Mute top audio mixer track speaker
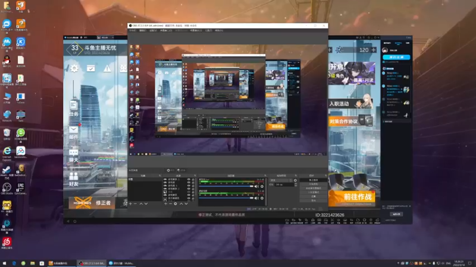The height and width of the screenshot is (267, 476). coord(256,186)
